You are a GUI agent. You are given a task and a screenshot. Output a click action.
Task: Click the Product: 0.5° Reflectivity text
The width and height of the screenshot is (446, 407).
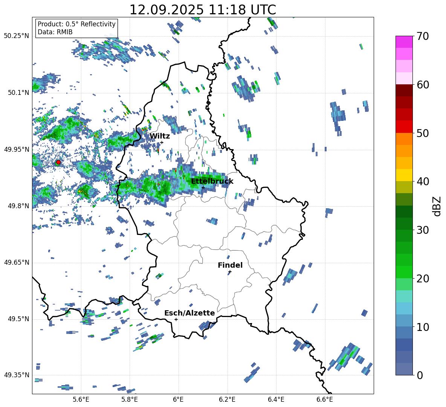pos(76,24)
